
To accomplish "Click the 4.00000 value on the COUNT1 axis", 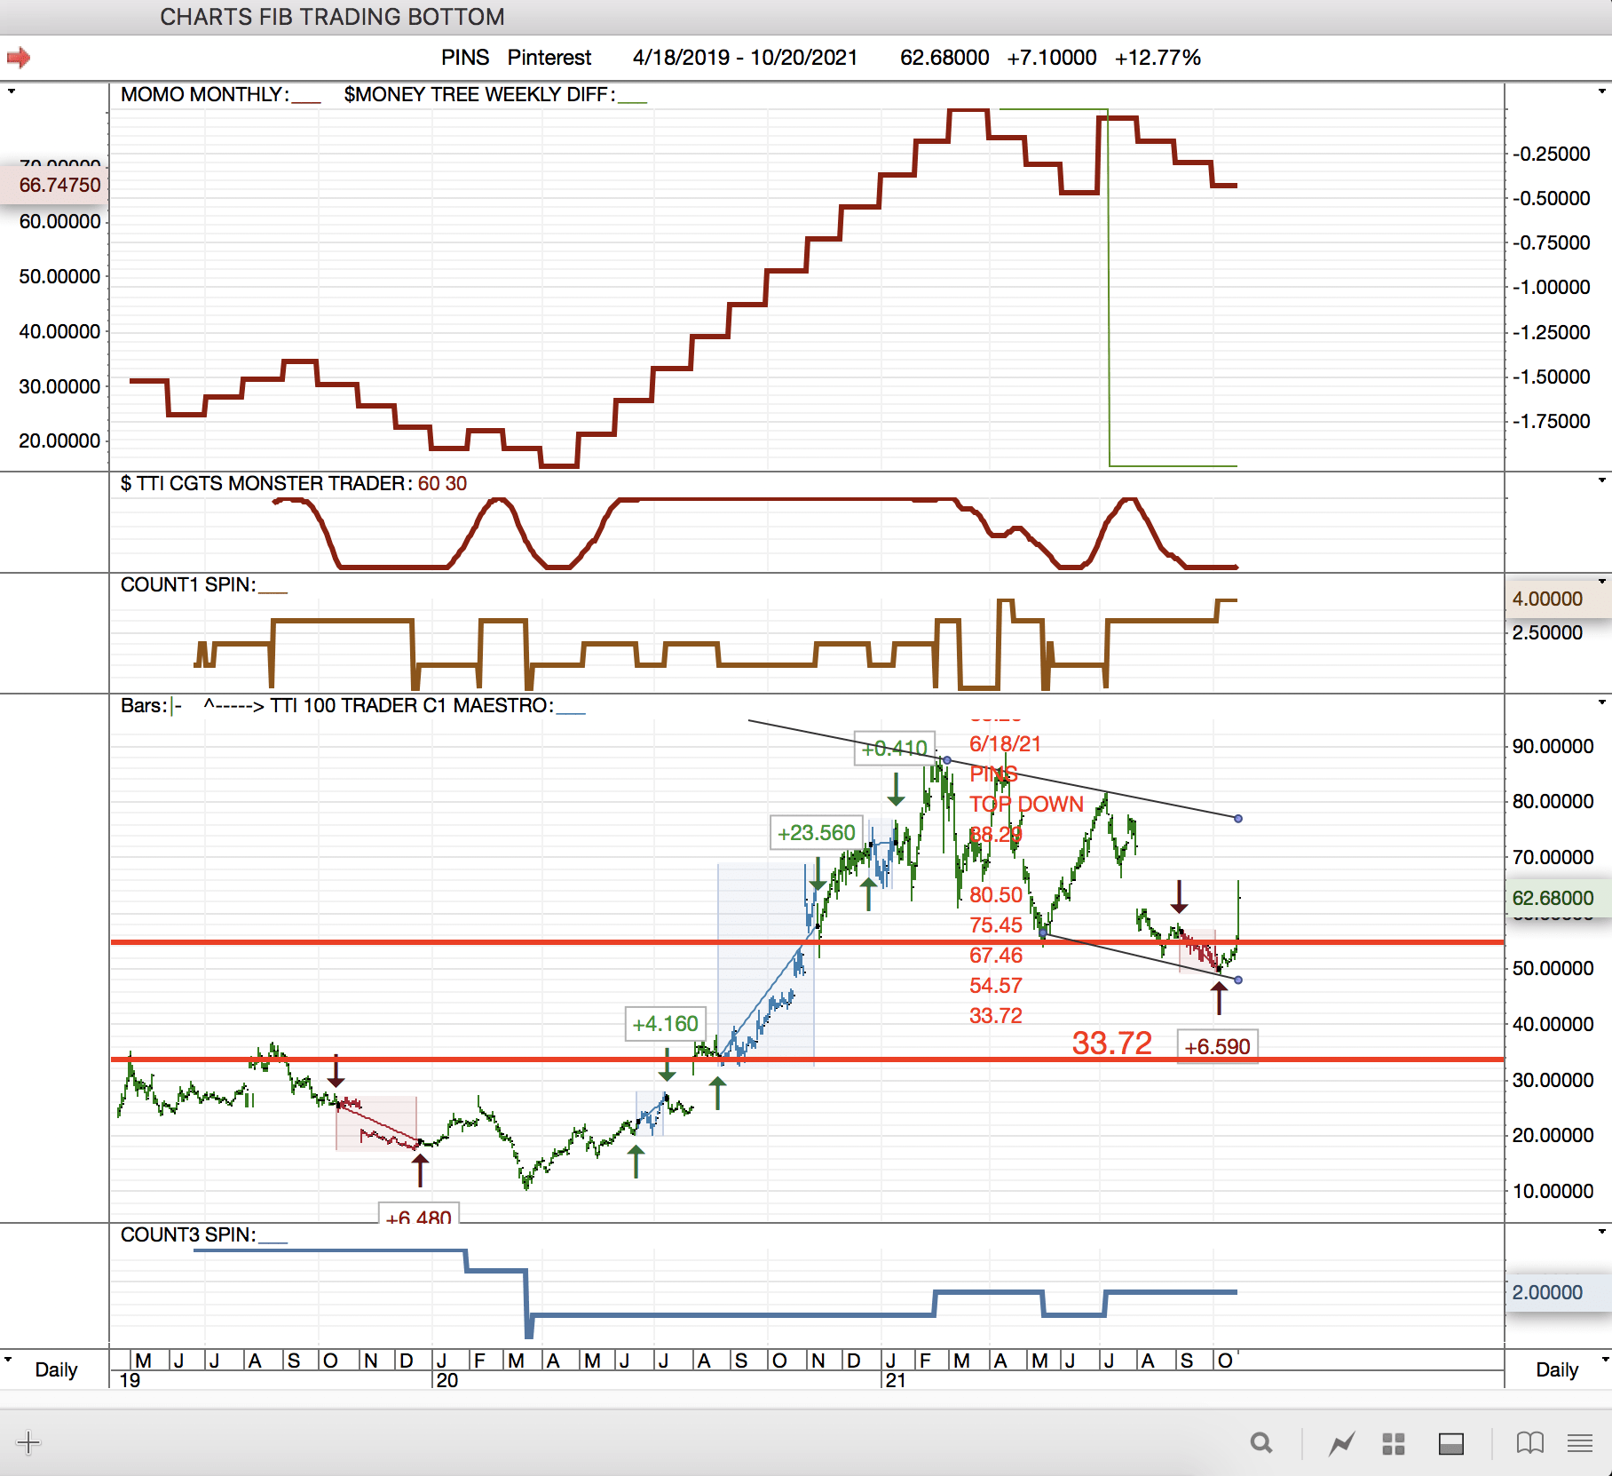I will (1547, 599).
